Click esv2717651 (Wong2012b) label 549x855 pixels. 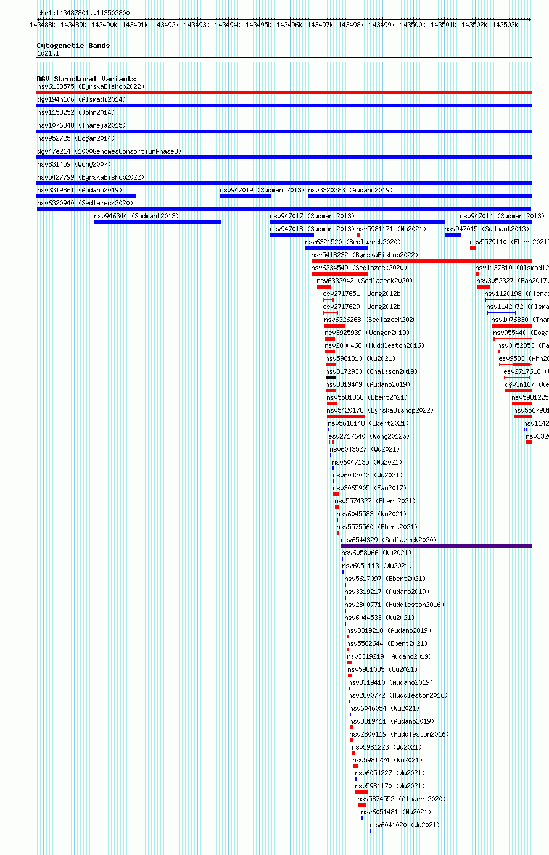[364, 294]
